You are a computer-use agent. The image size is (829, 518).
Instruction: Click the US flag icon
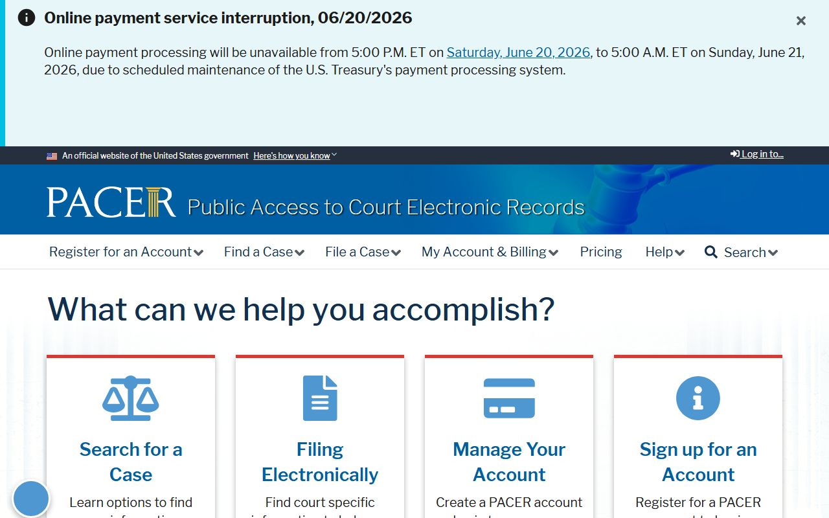52,156
